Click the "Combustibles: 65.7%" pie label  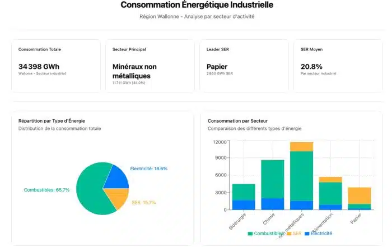(x=46, y=190)
